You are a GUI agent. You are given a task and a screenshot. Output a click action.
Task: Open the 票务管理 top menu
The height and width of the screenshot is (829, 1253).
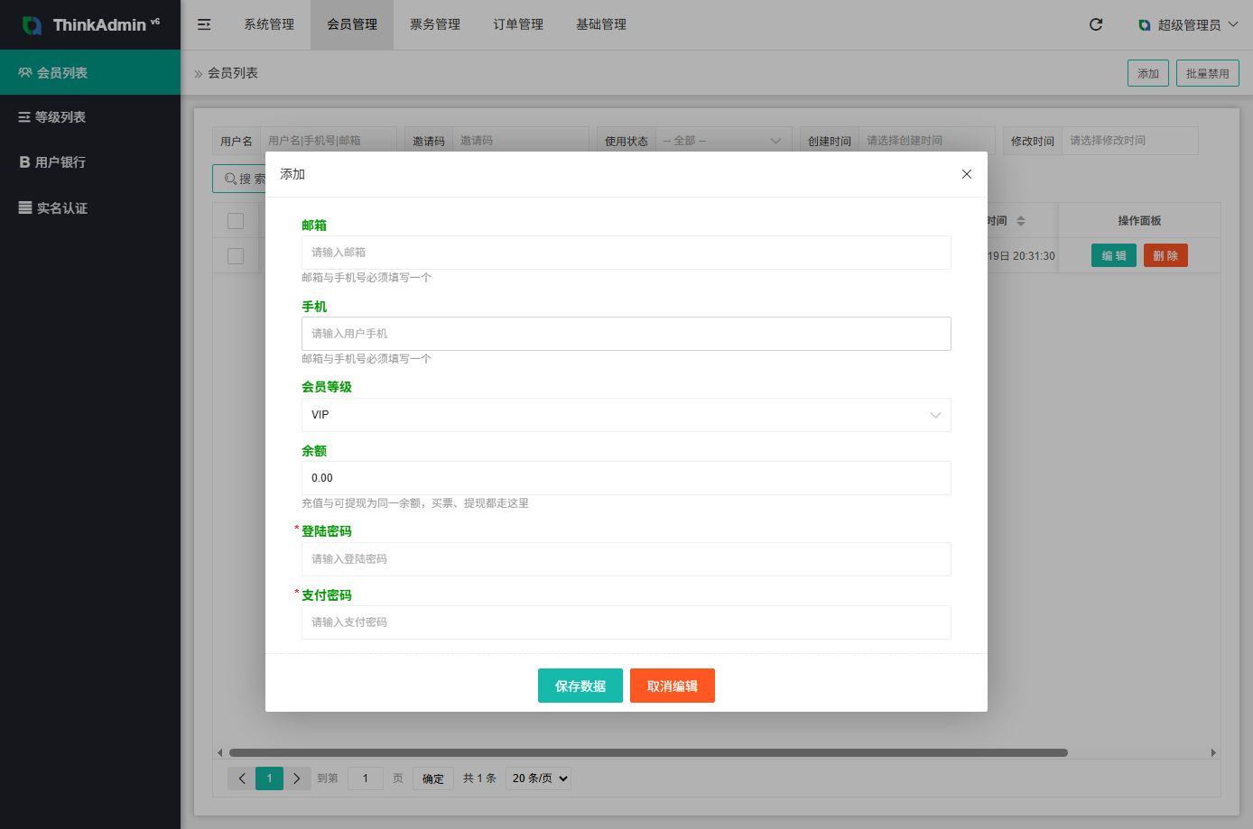[435, 24]
